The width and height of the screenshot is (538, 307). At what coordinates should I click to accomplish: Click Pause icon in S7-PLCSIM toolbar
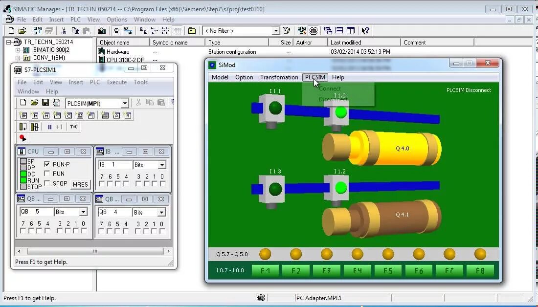[49, 127]
